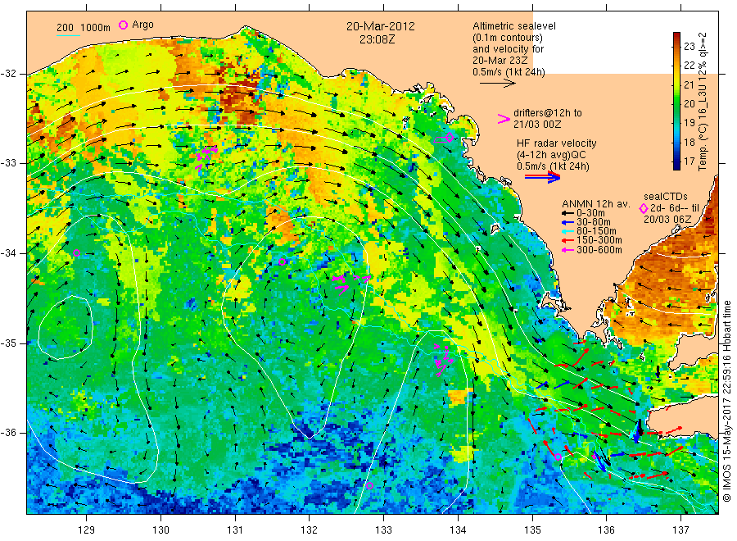Click the '23:08Z' time label
This screenshot has height=541, width=737.
pyautogui.click(x=378, y=39)
